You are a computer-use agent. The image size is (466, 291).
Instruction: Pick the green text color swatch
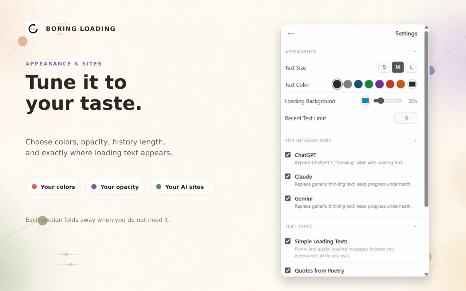(x=369, y=84)
